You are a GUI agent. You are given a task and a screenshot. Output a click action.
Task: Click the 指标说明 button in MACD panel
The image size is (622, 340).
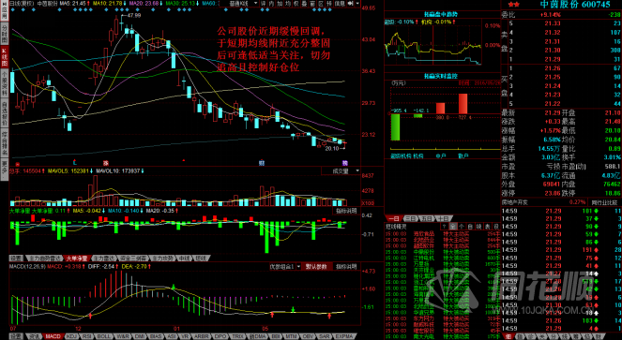(346, 267)
